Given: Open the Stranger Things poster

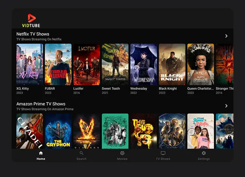Looking at the screenshot, I should pyautogui.click(x=224, y=64).
